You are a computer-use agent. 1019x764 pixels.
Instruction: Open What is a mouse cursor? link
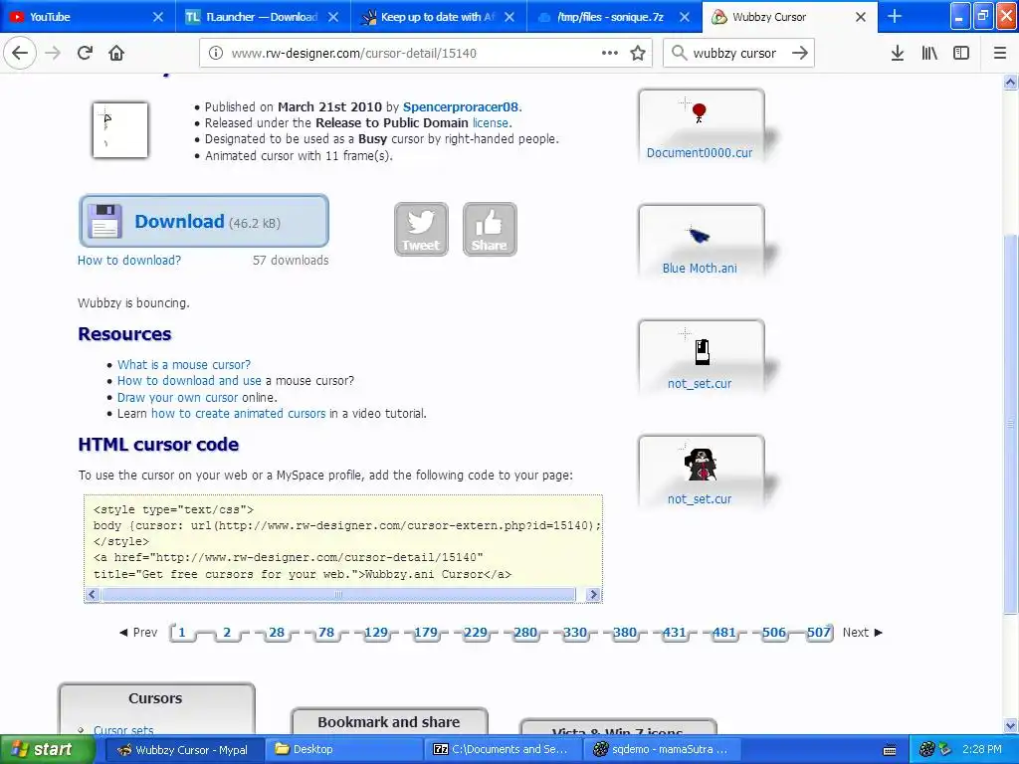tap(184, 364)
